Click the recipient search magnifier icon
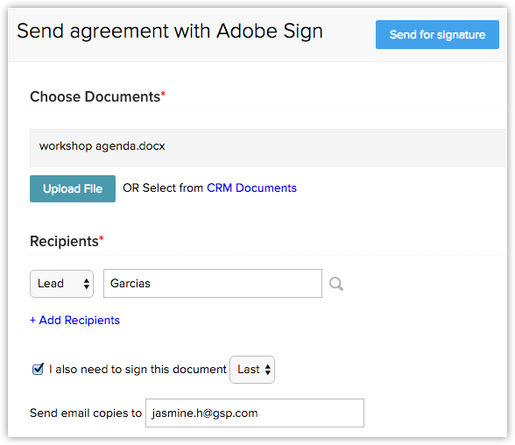 click(x=336, y=284)
